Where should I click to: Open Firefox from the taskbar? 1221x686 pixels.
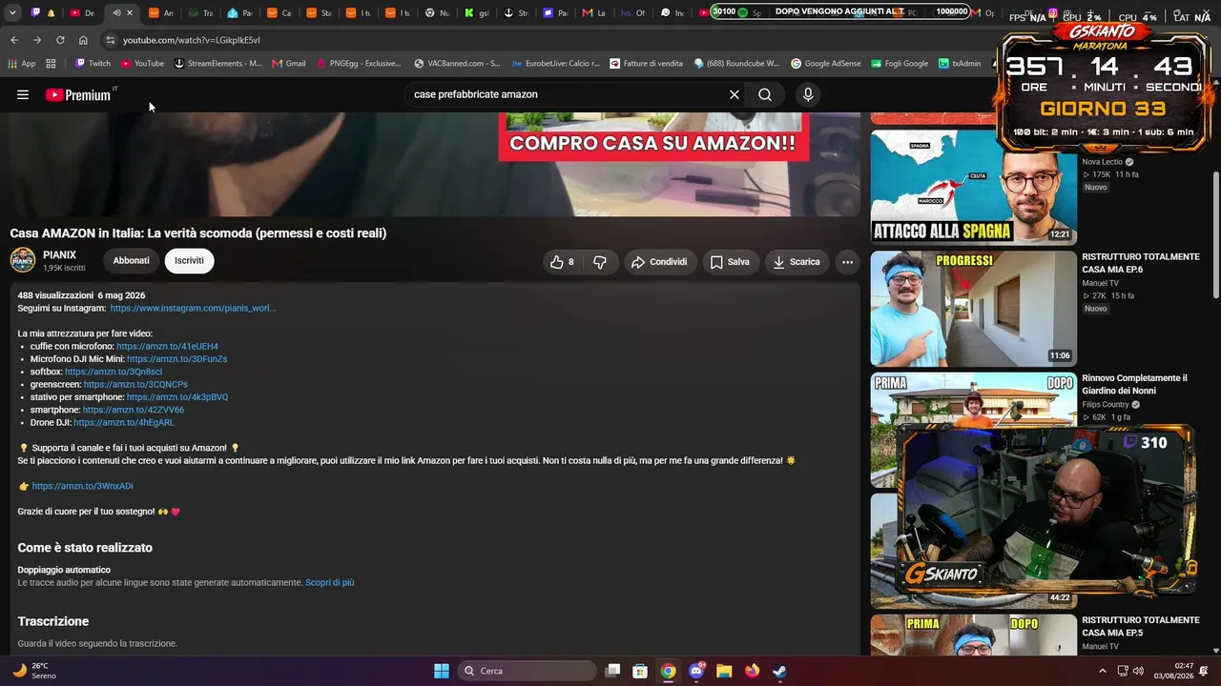click(752, 671)
